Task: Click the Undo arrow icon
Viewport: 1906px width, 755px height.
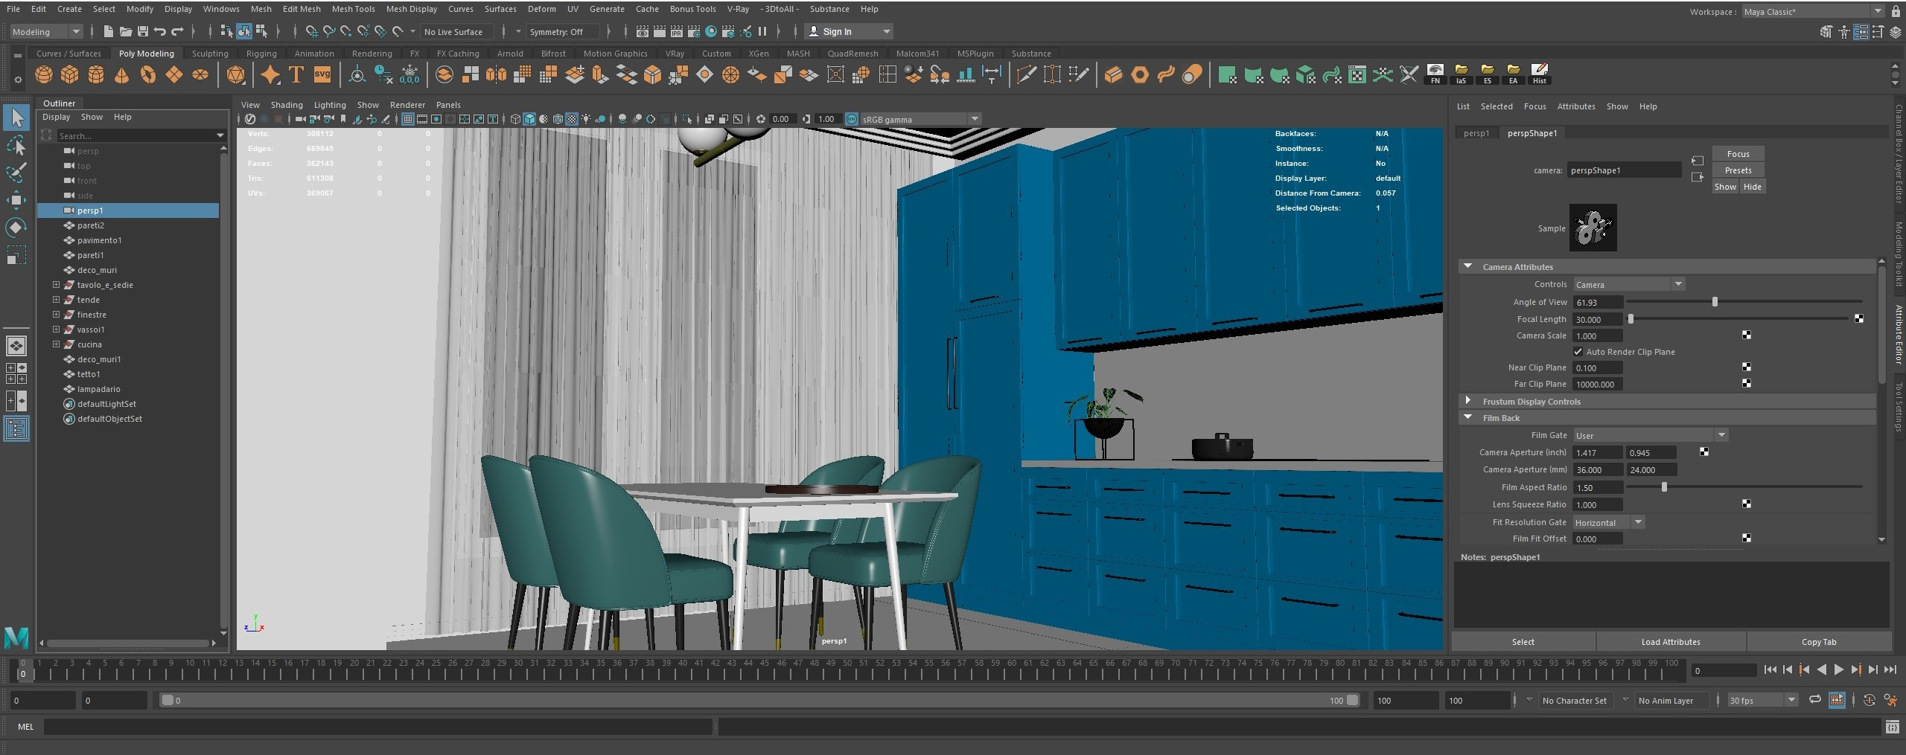Action: [159, 31]
